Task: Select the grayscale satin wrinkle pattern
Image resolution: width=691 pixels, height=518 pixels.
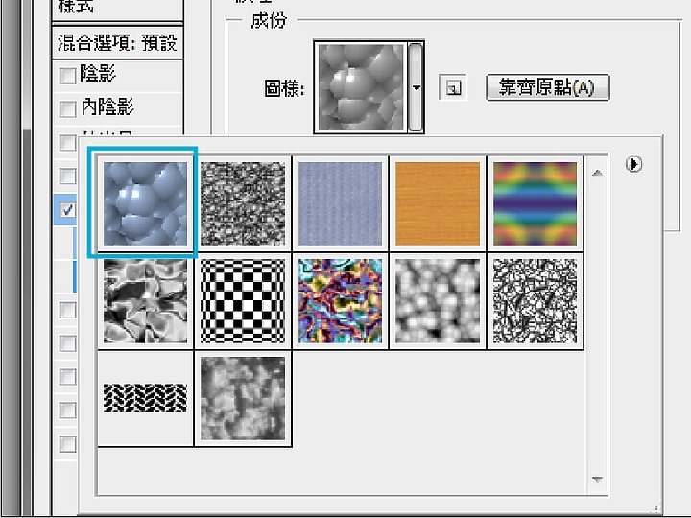Action: tap(146, 301)
